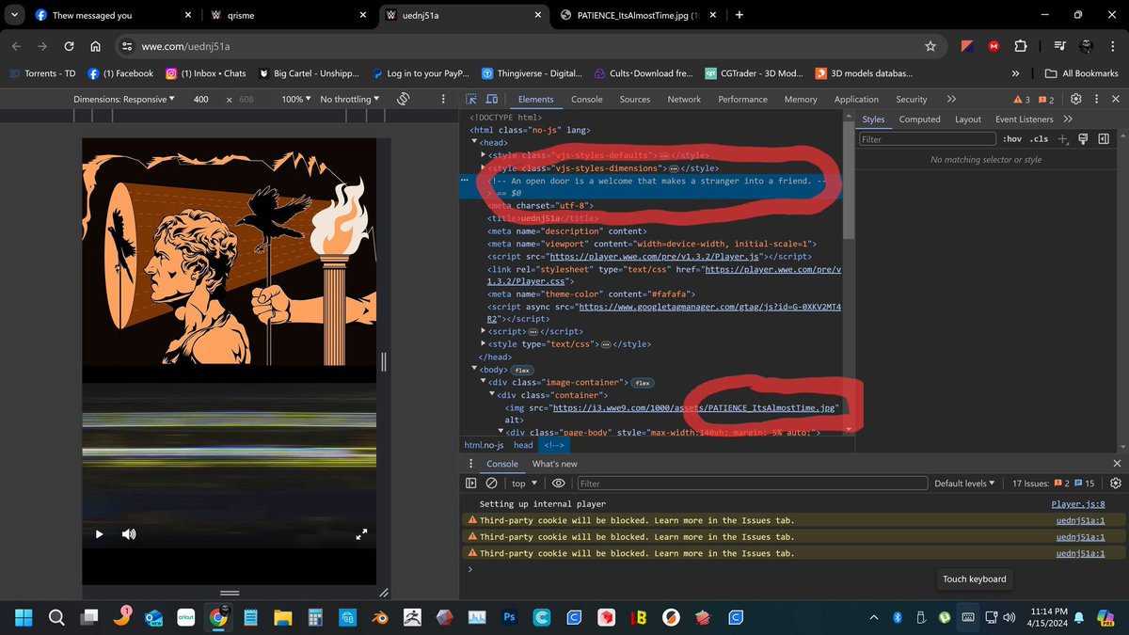Click the rendering emulations brush icon in Styles
The width and height of the screenshot is (1129, 635).
pos(1084,139)
